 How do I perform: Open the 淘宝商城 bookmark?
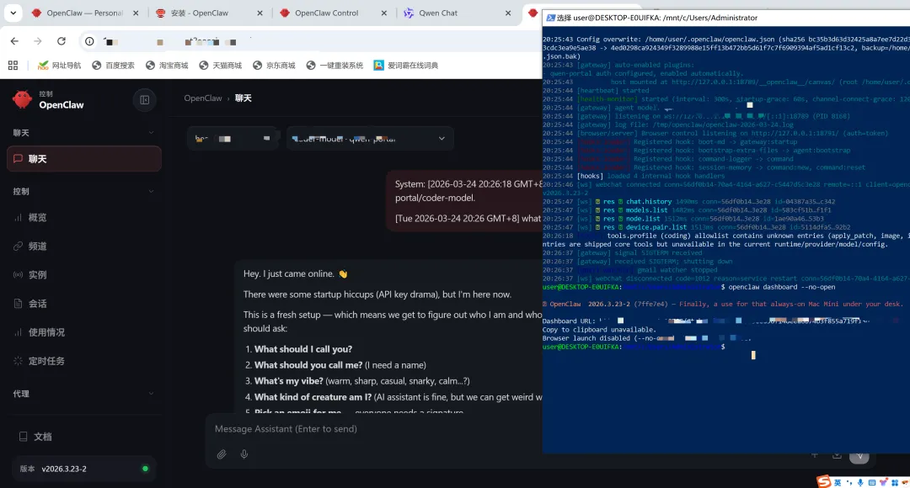pyautogui.click(x=167, y=66)
